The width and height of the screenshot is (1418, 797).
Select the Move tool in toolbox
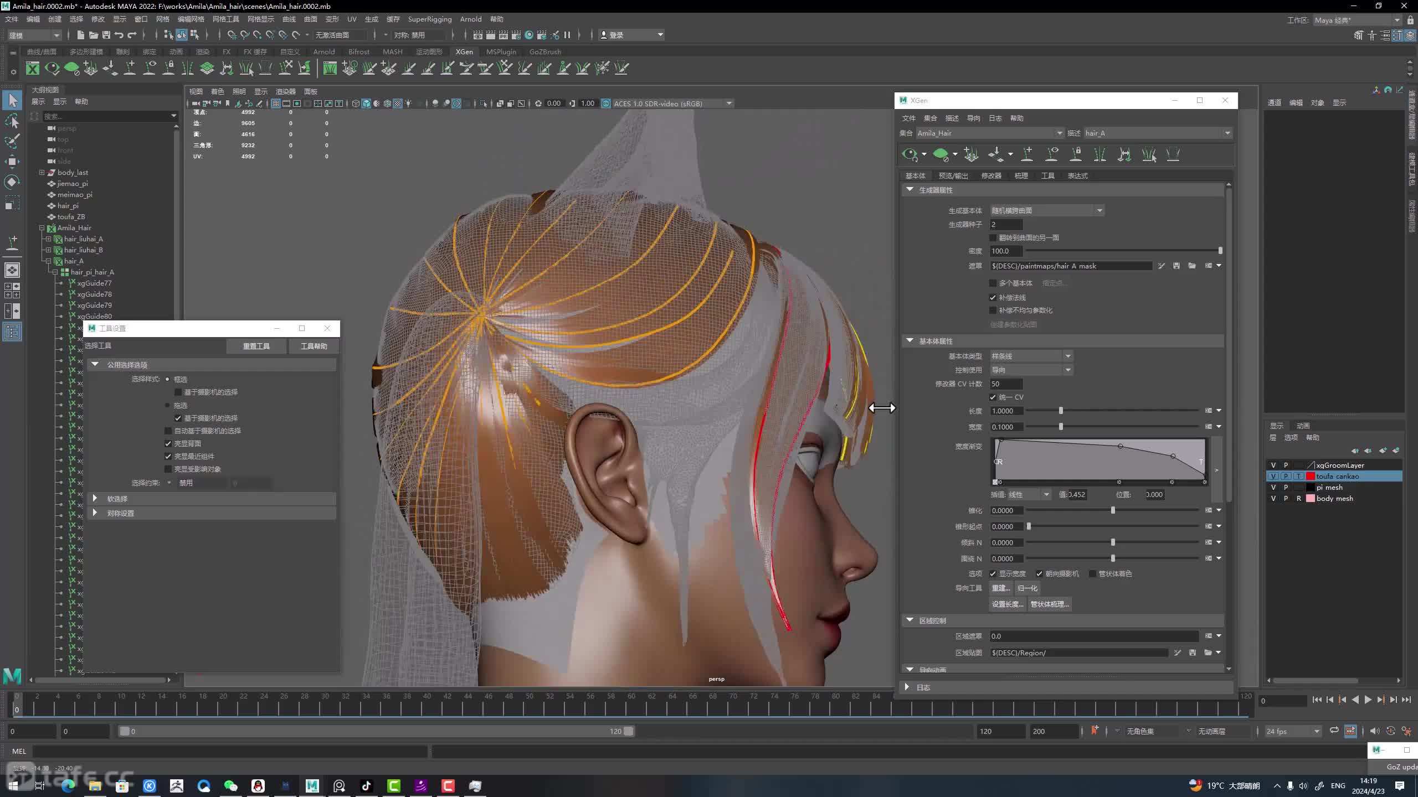[12, 162]
